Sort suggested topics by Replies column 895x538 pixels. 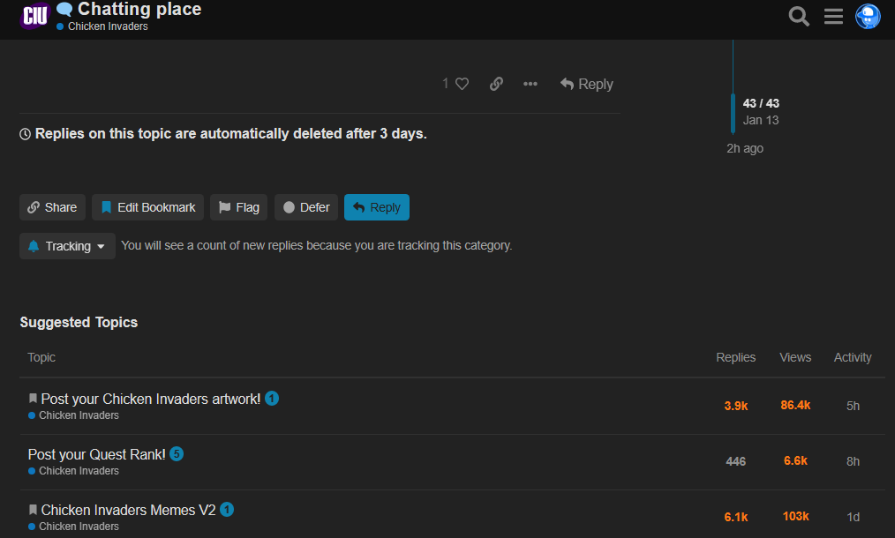pos(735,357)
